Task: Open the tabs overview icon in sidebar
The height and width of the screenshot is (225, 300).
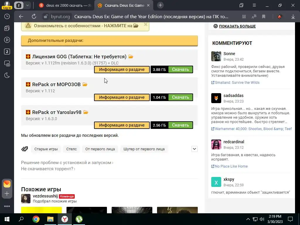Action: (7, 28)
